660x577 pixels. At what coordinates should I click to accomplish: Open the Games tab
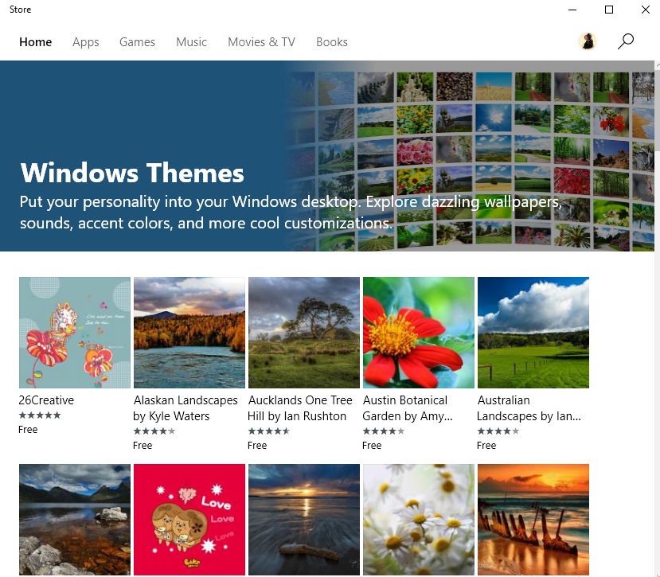click(x=137, y=42)
